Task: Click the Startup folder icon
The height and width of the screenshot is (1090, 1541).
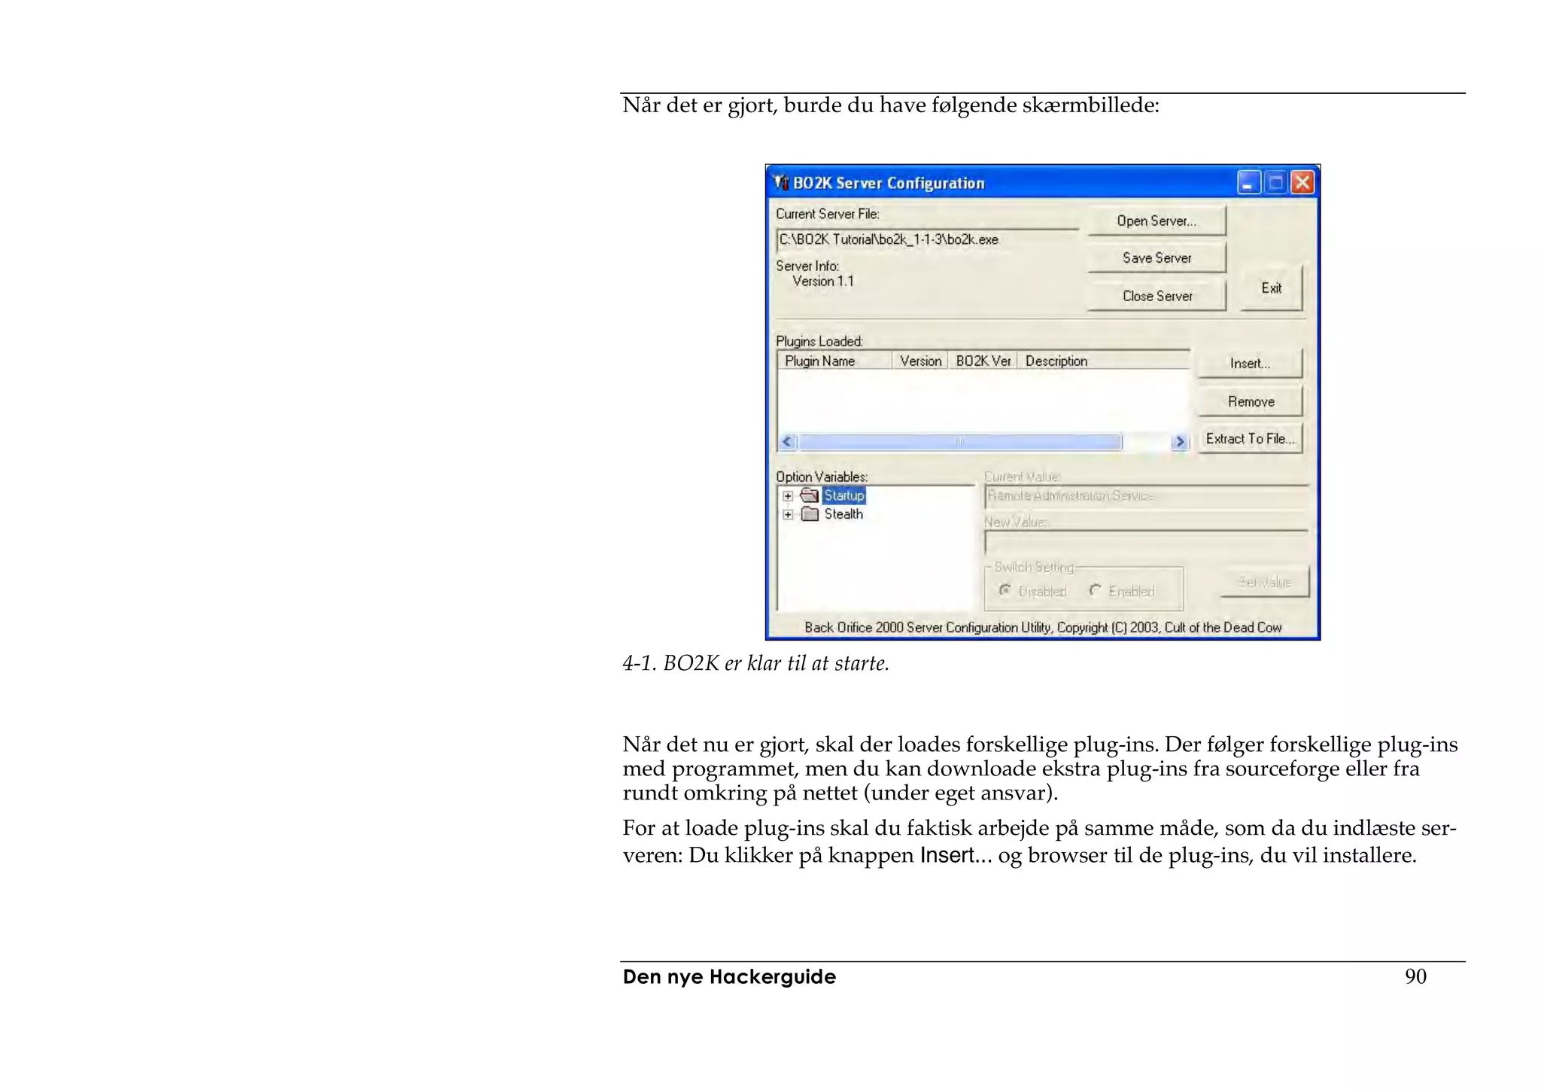Action: click(810, 495)
